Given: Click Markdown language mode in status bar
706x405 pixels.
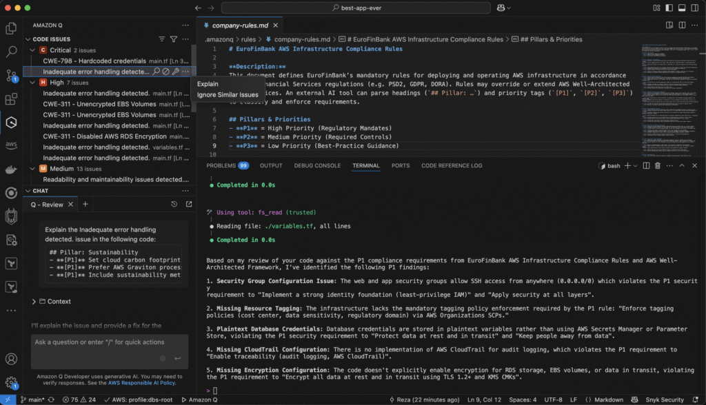Looking at the screenshot, I should (x=609, y=399).
